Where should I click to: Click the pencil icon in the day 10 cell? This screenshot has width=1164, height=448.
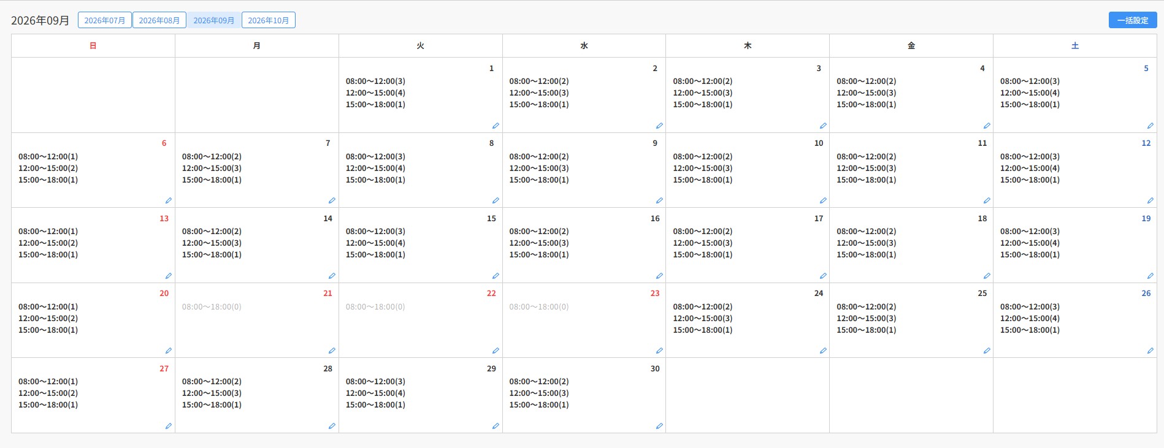click(x=823, y=200)
